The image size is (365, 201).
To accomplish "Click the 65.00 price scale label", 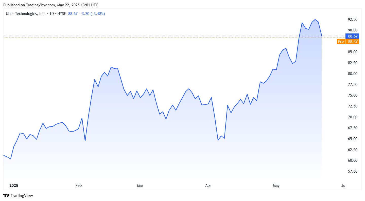I will pyautogui.click(x=353, y=139).
